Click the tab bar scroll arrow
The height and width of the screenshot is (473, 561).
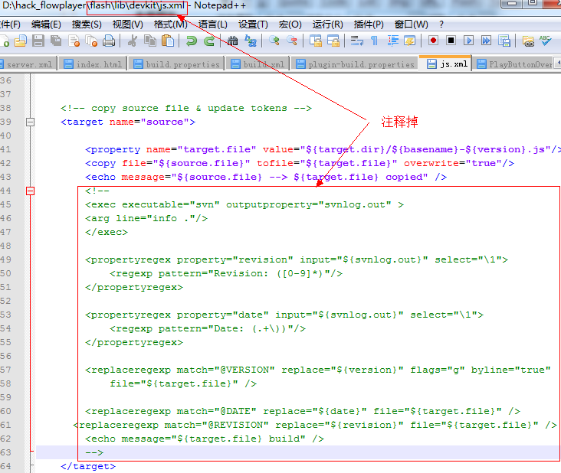tap(558, 64)
